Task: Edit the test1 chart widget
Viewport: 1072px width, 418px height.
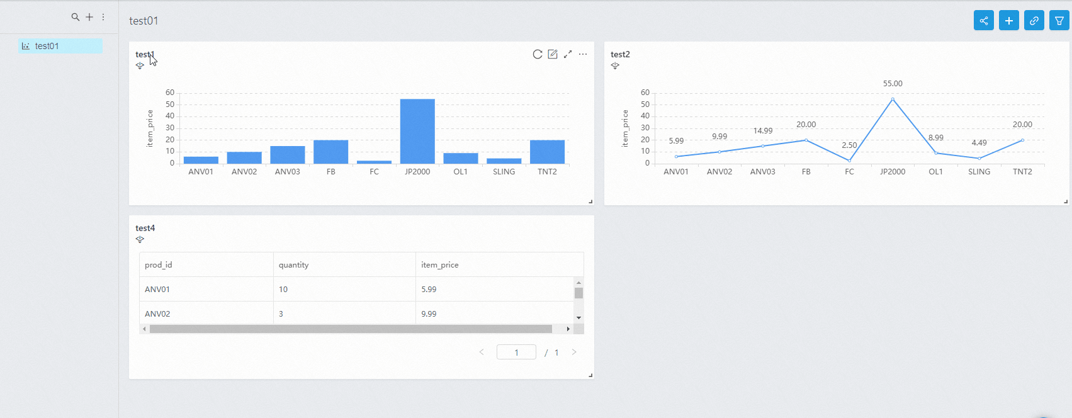Action: [553, 54]
